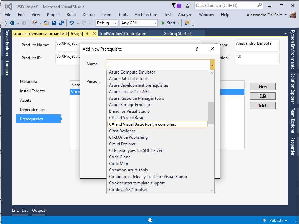
Task: Click the Author input field
Action: (257, 45)
